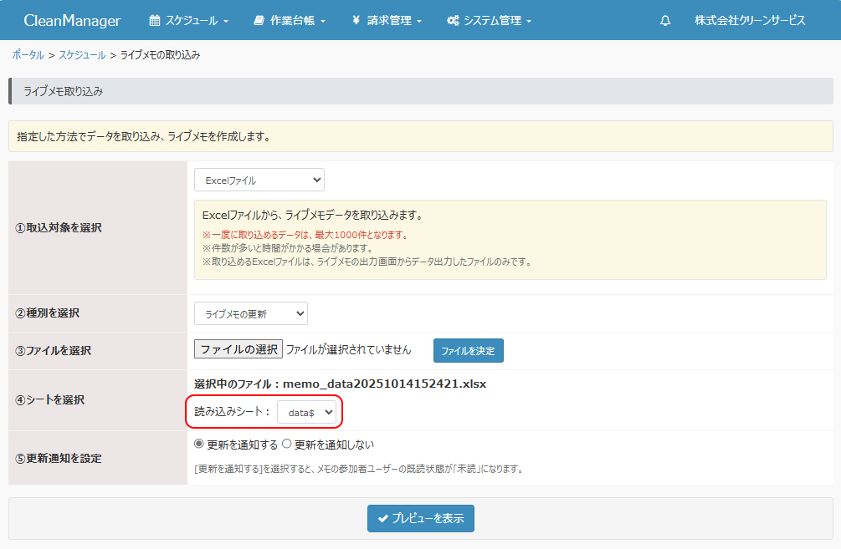The image size is (841, 549).
Task: Go to ポータル breadcrumb link
Action: pyautogui.click(x=28, y=54)
